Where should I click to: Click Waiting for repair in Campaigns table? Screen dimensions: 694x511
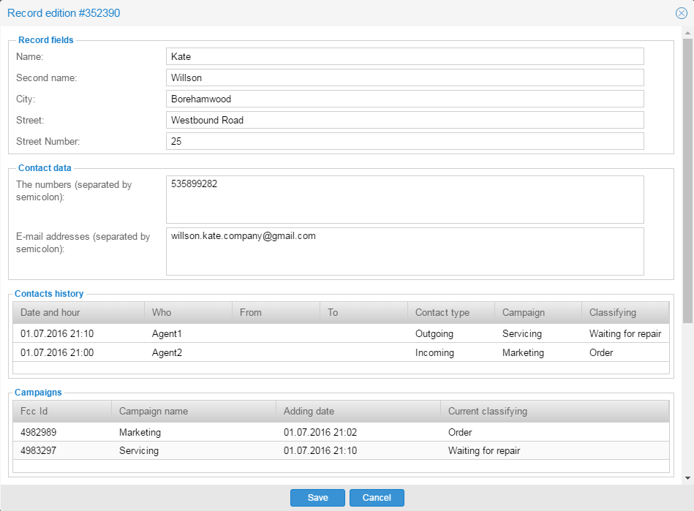tap(484, 450)
